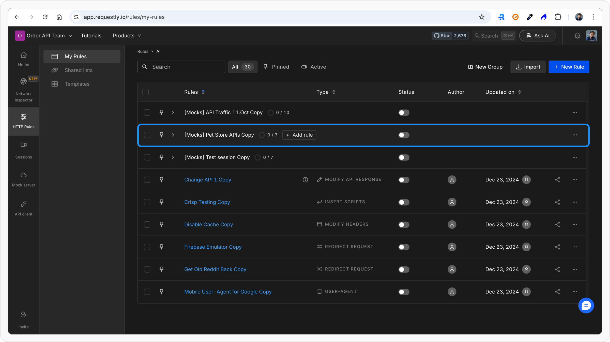
Task: Tick the select-all checkbox in table header
Action: click(x=146, y=92)
